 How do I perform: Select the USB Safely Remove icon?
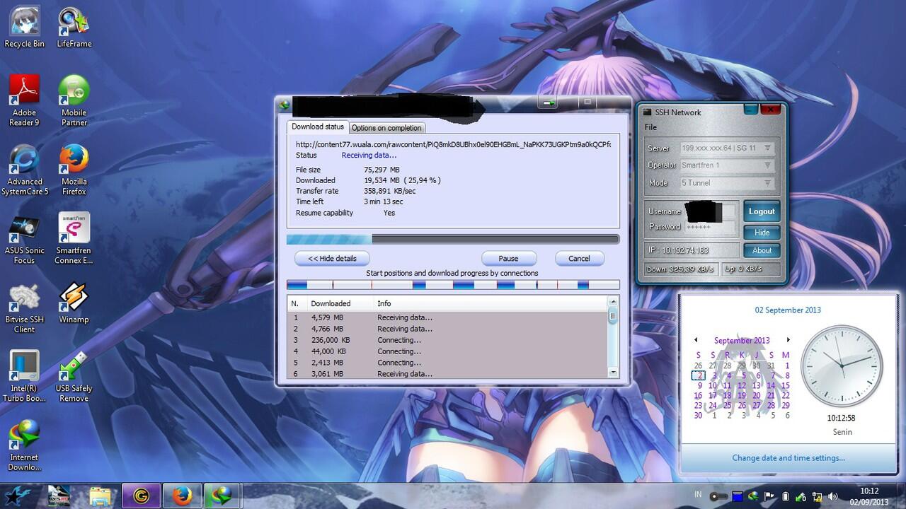tap(74, 376)
